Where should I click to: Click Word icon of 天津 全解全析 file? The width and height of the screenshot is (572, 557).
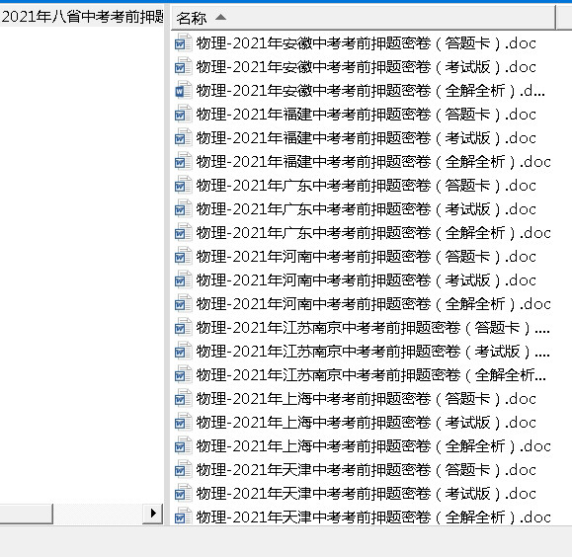(183, 517)
